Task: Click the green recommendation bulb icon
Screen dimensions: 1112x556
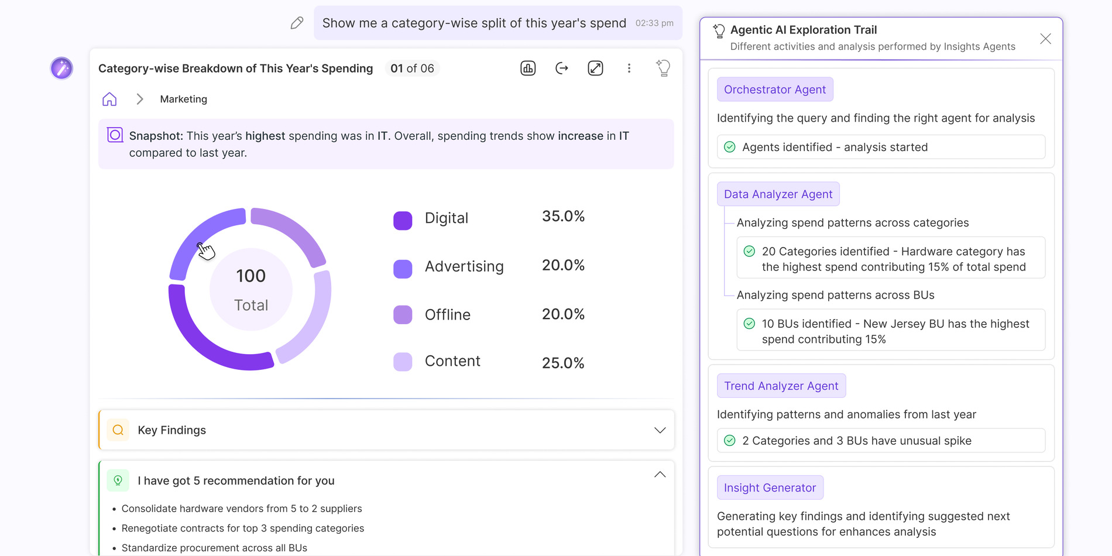Action: (x=118, y=481)
